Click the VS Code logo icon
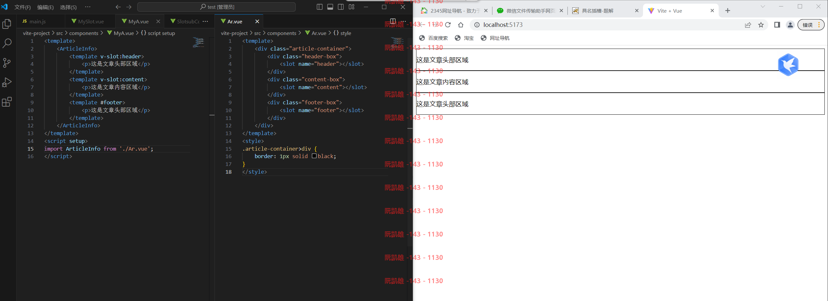Viewport: 828px width, 301px height. tap(5, 7)
